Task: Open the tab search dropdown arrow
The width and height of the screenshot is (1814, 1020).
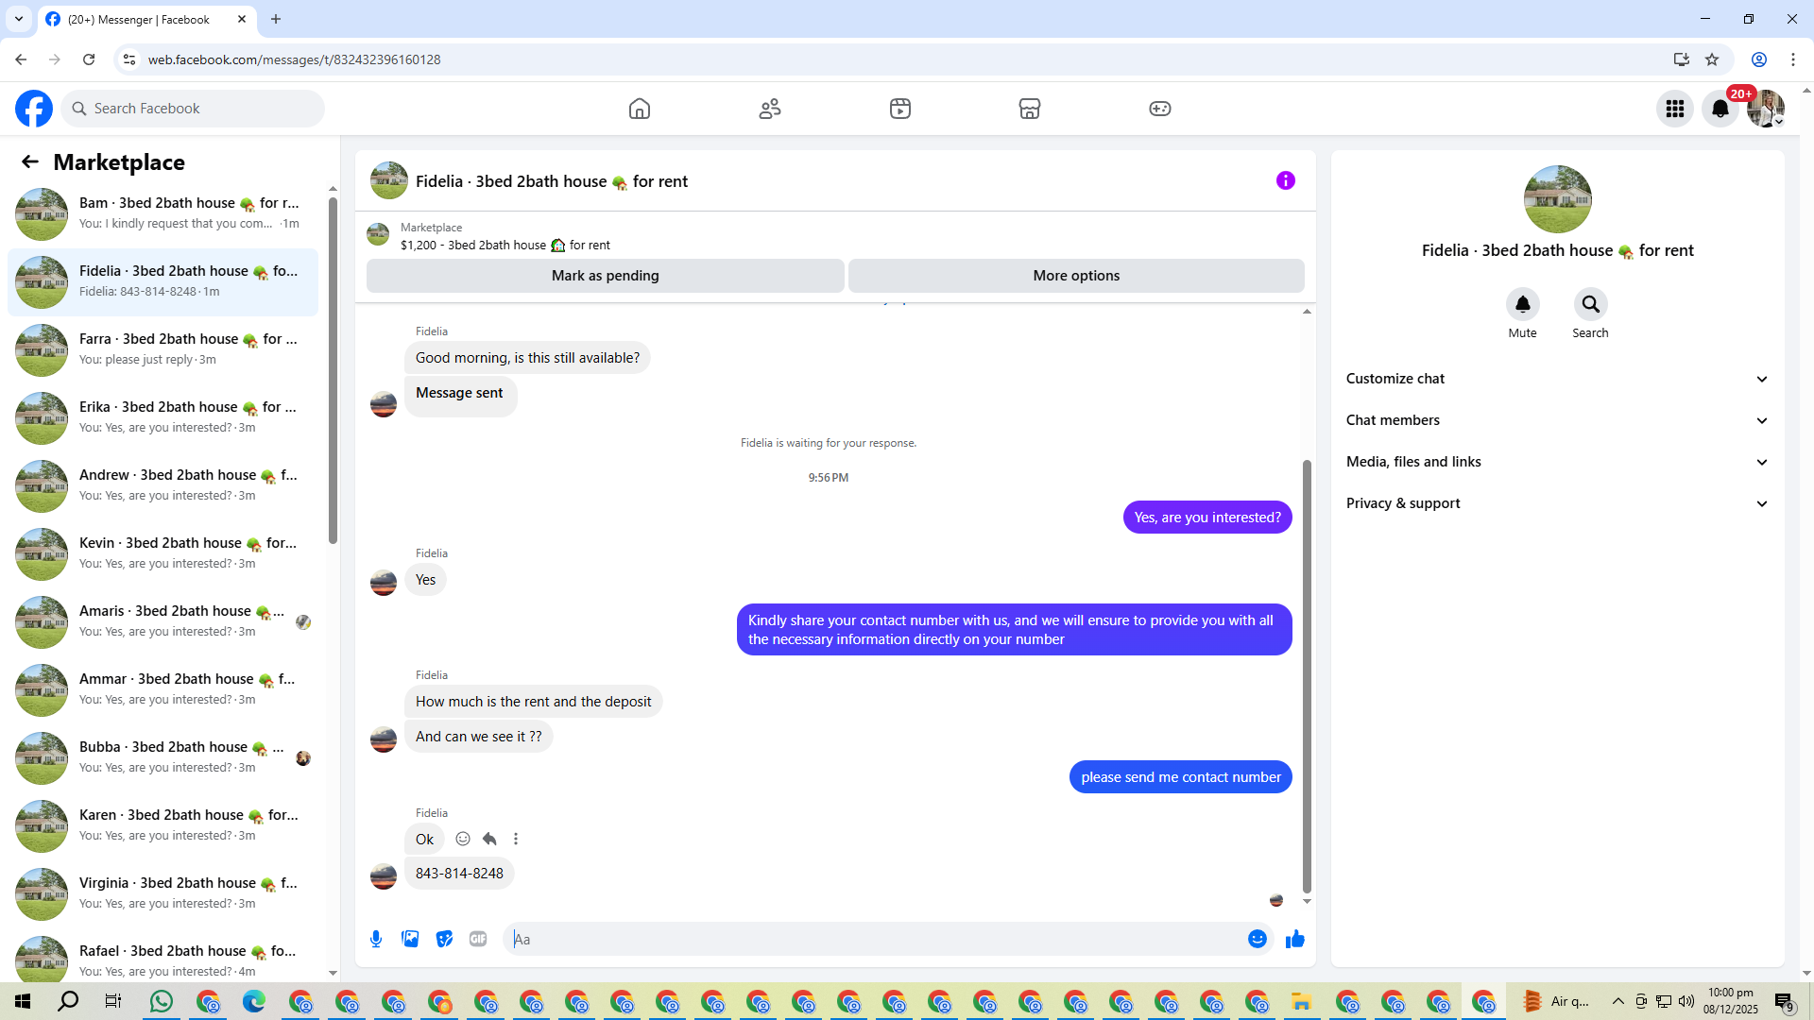Action: point(19,19)
